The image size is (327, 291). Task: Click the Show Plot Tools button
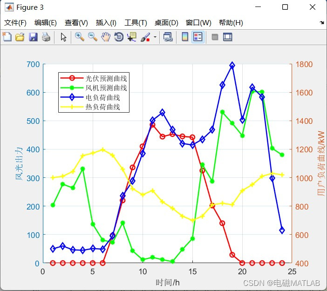tap(227, 37)
